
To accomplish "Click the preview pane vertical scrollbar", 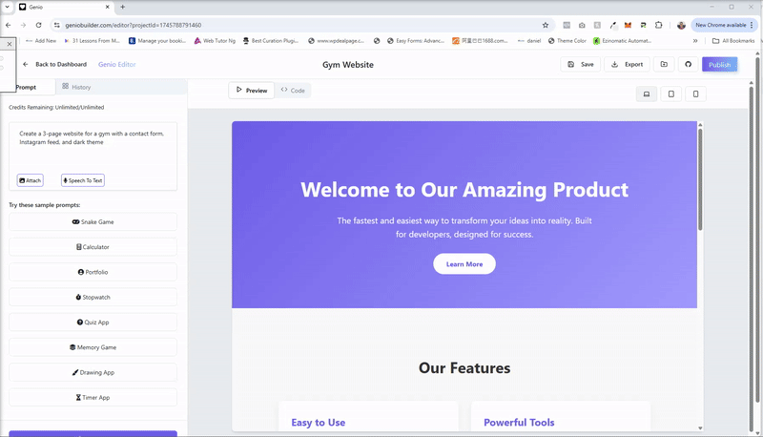I will 700,181.
